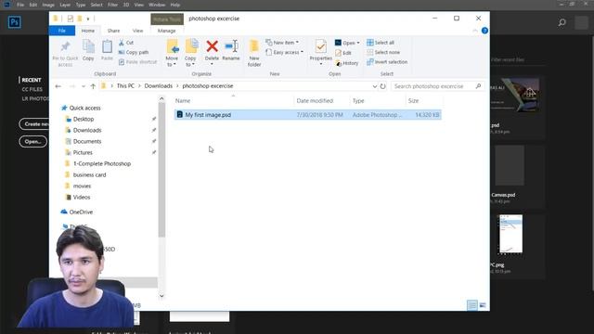Switch to details view layout icon
This screenshot has width=594, height=334.
click(x=472, y=305)
